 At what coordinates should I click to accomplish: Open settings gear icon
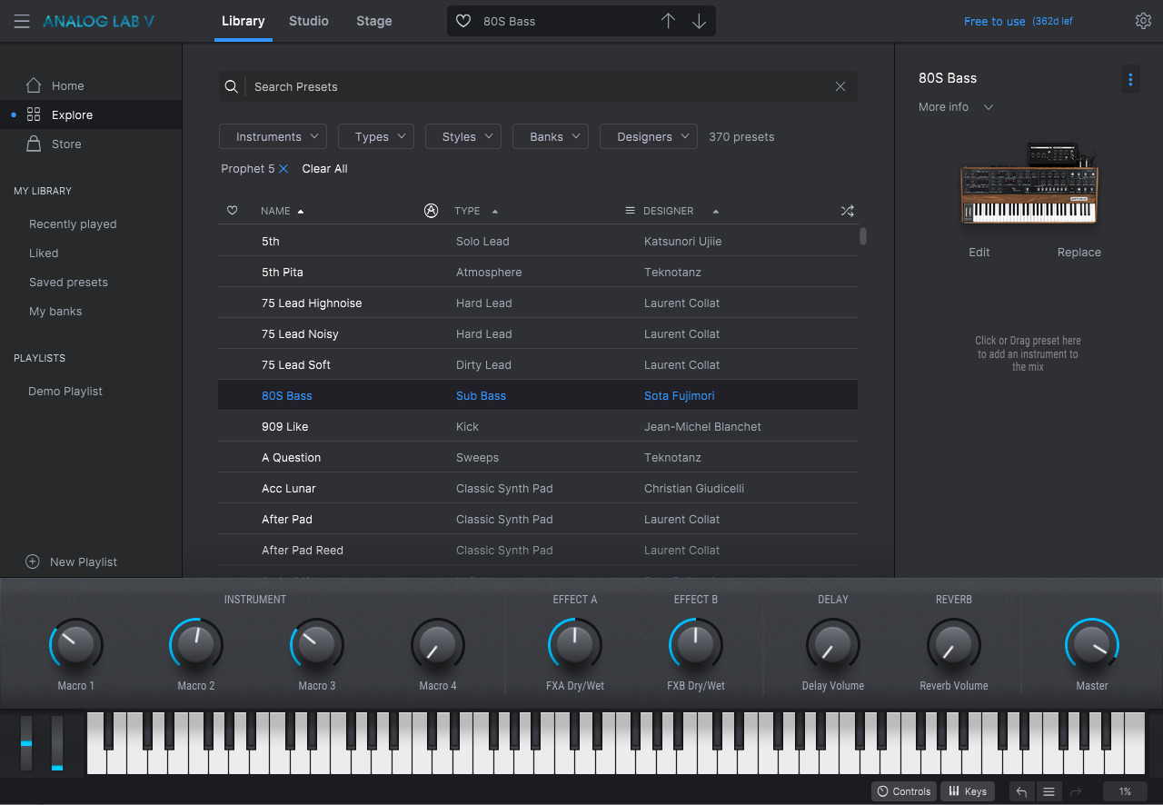coord(1143,21)
